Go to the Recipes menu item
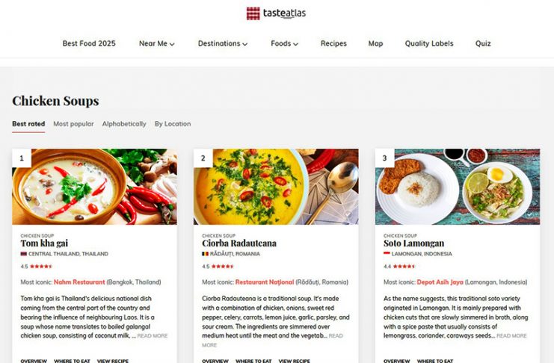554x363 pixels. 333,43
